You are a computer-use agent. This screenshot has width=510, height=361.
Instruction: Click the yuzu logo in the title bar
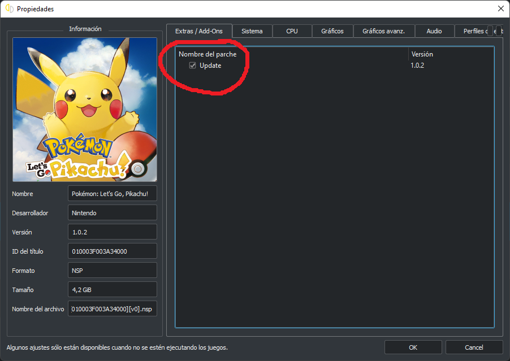9,9
